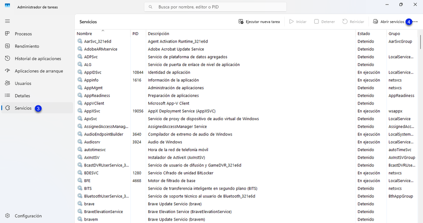Click the Configuración gear icon
Image resolution: width=423 pixels, height=223 pixels.
[7, 216]
